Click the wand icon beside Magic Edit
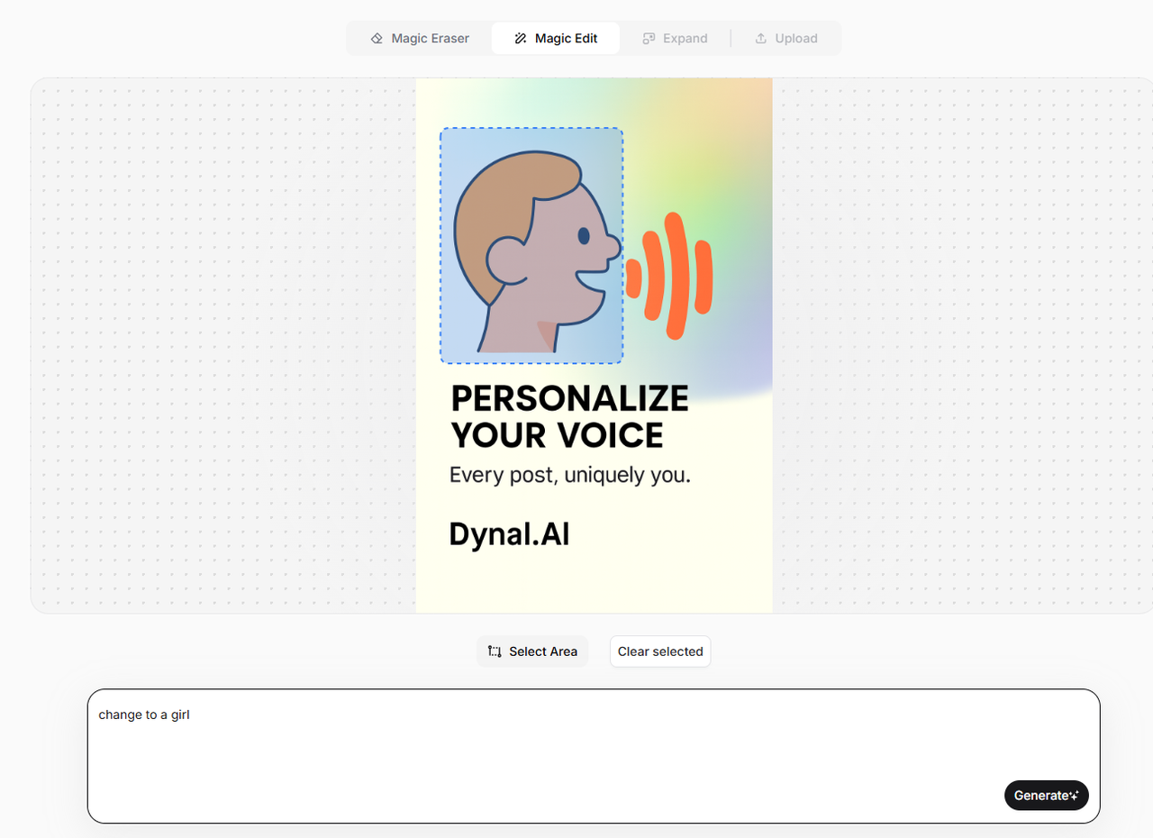The image size is (1153, 838). point(520,39)
